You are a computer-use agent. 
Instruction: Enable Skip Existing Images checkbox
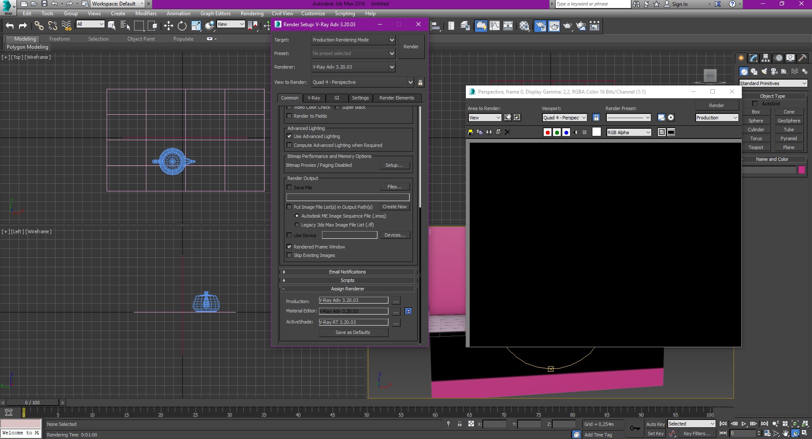tap(289, 255)
